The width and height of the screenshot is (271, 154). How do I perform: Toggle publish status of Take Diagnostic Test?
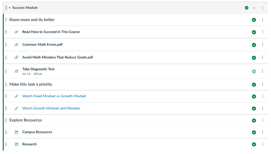[254, 71]
